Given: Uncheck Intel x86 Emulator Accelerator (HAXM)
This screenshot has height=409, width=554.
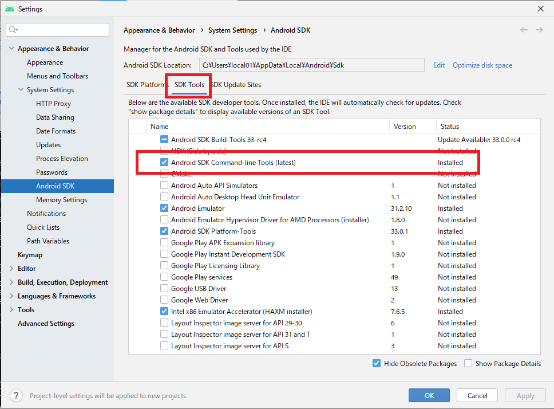Looking at the screenshot, I should [164, 312].
